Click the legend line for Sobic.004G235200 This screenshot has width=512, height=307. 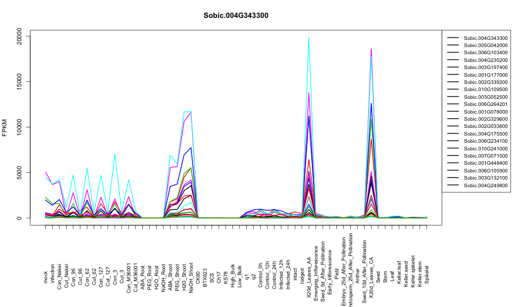point(453,60)
